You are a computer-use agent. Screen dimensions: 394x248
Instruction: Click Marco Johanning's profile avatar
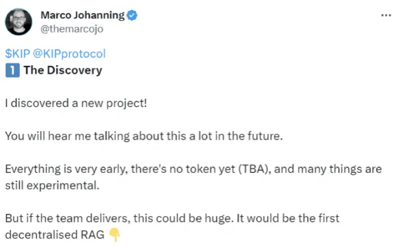click(19, 22)
